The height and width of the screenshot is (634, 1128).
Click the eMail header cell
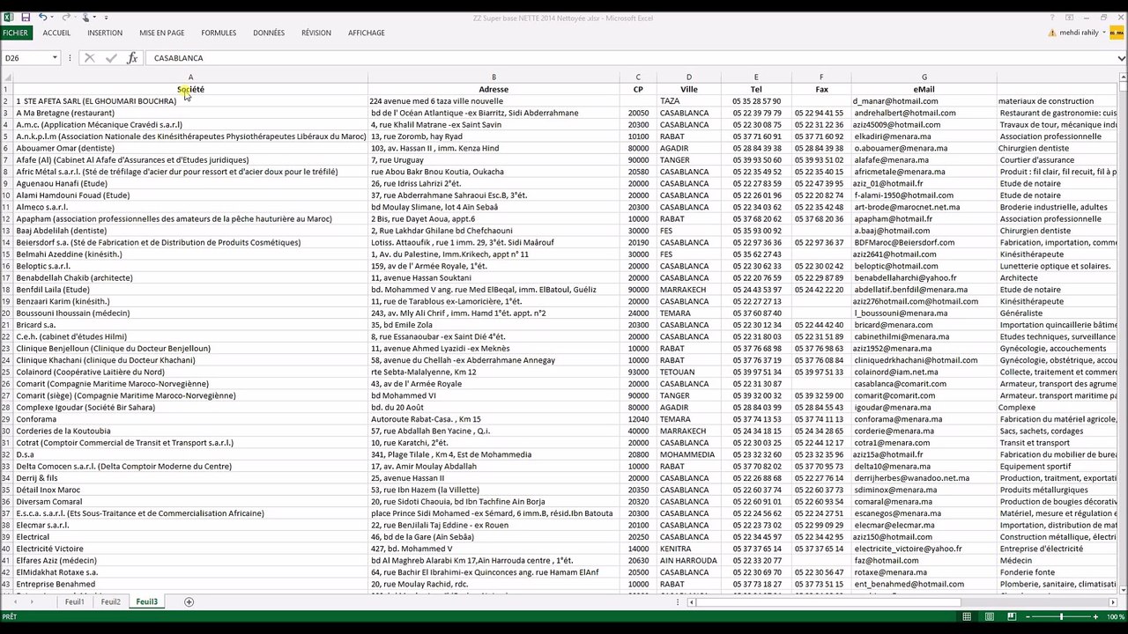coord(924,89)
